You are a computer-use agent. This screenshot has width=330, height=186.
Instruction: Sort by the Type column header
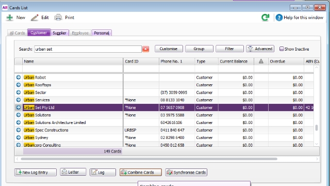pos(206,61)
